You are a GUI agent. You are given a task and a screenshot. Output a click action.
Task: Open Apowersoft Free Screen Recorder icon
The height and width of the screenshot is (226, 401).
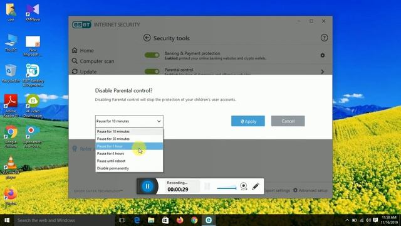coord(33,136)
